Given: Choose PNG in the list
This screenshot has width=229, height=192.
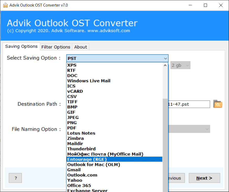Looking at the screenshot, I should click(115, 123).
